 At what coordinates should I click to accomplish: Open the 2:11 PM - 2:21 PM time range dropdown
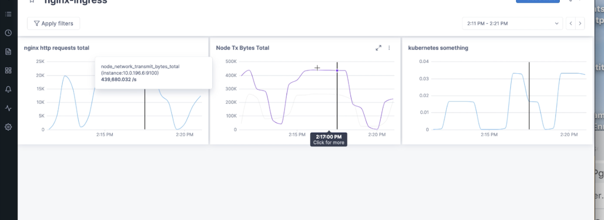tap(512, 23)
